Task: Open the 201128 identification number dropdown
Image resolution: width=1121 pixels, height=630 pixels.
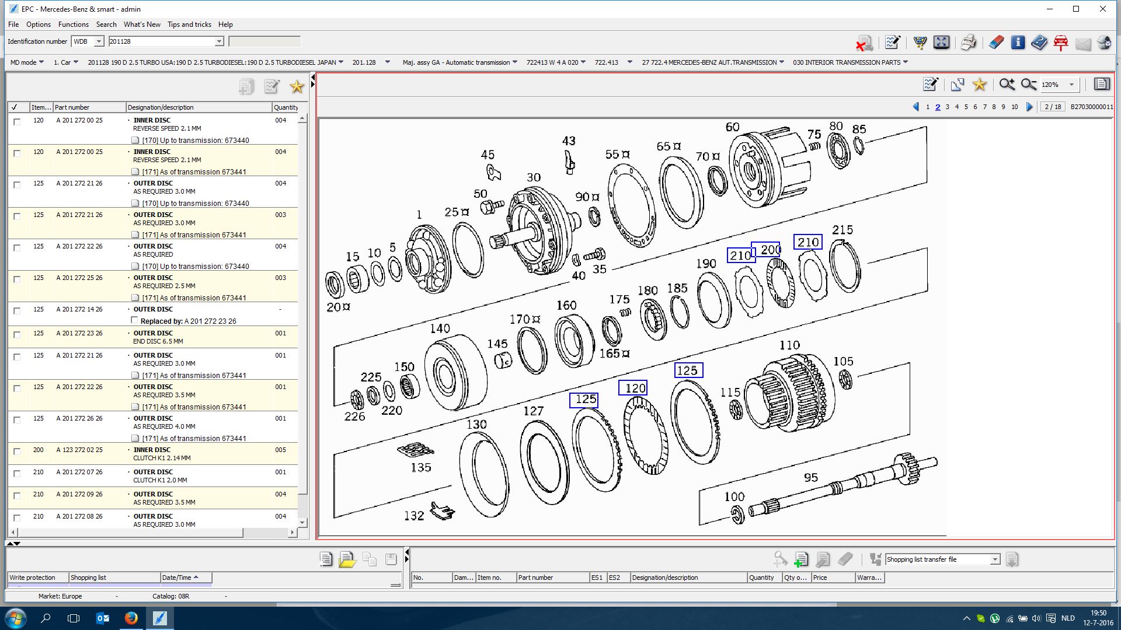Action: pyautogui.click(x=219, y=41)
